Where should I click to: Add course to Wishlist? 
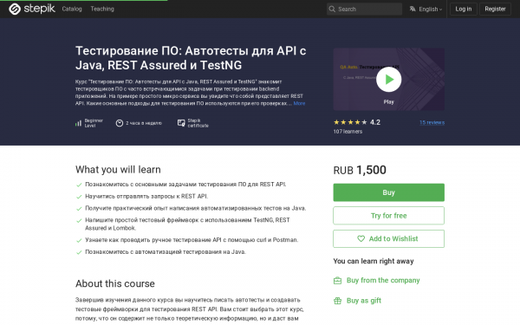click(x=388, y=239)
